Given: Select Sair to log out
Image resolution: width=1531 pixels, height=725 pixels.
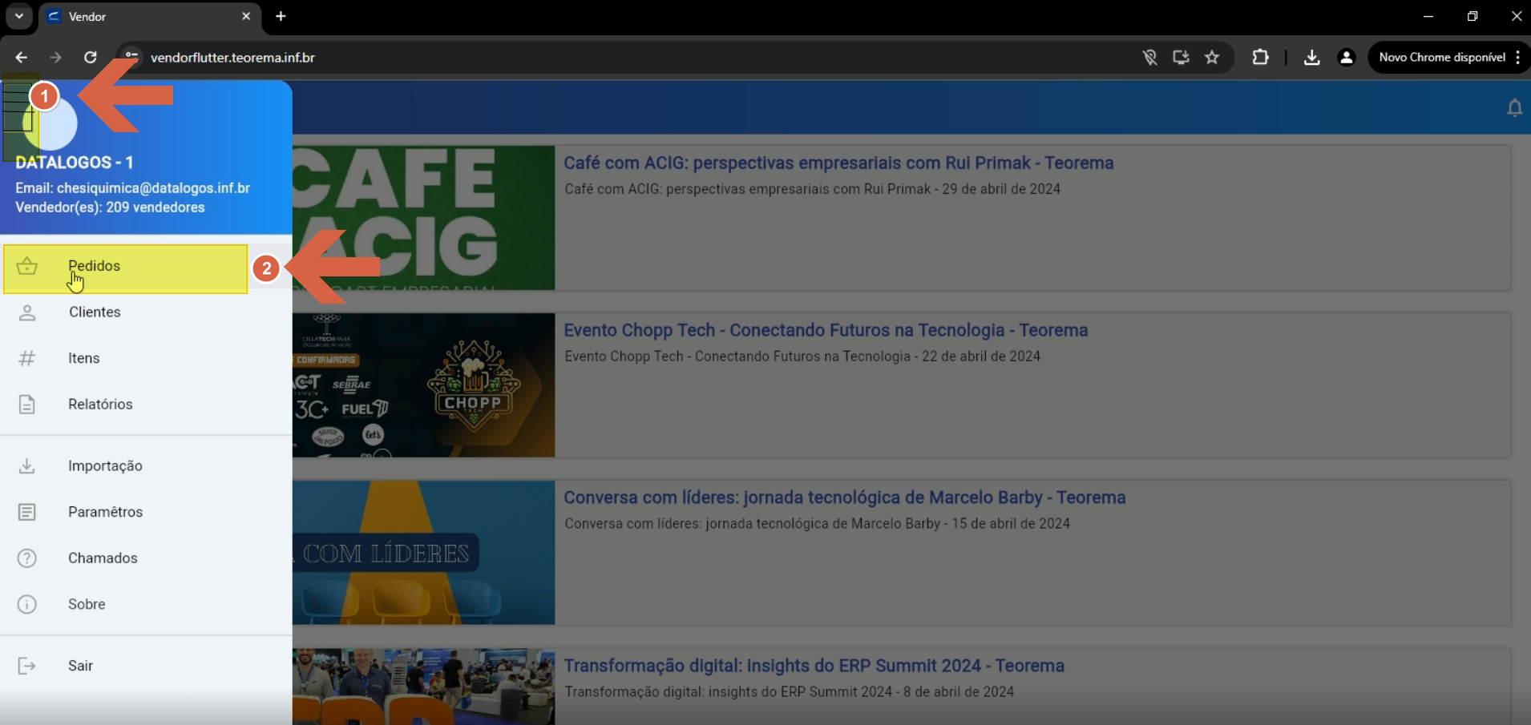Looking at the screenshot, I should [x=146, y=666].
